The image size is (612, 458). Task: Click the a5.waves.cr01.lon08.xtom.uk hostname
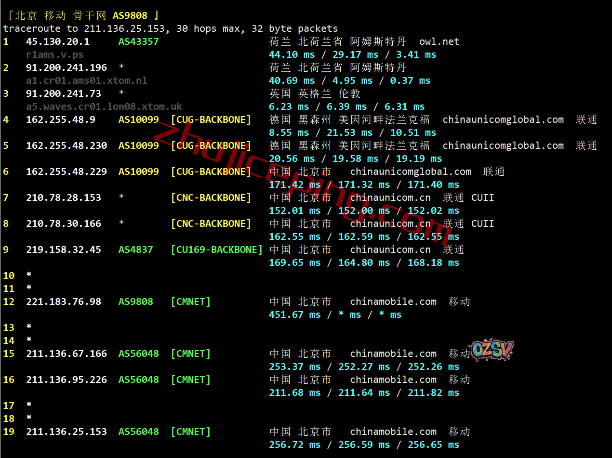[104, 107]
